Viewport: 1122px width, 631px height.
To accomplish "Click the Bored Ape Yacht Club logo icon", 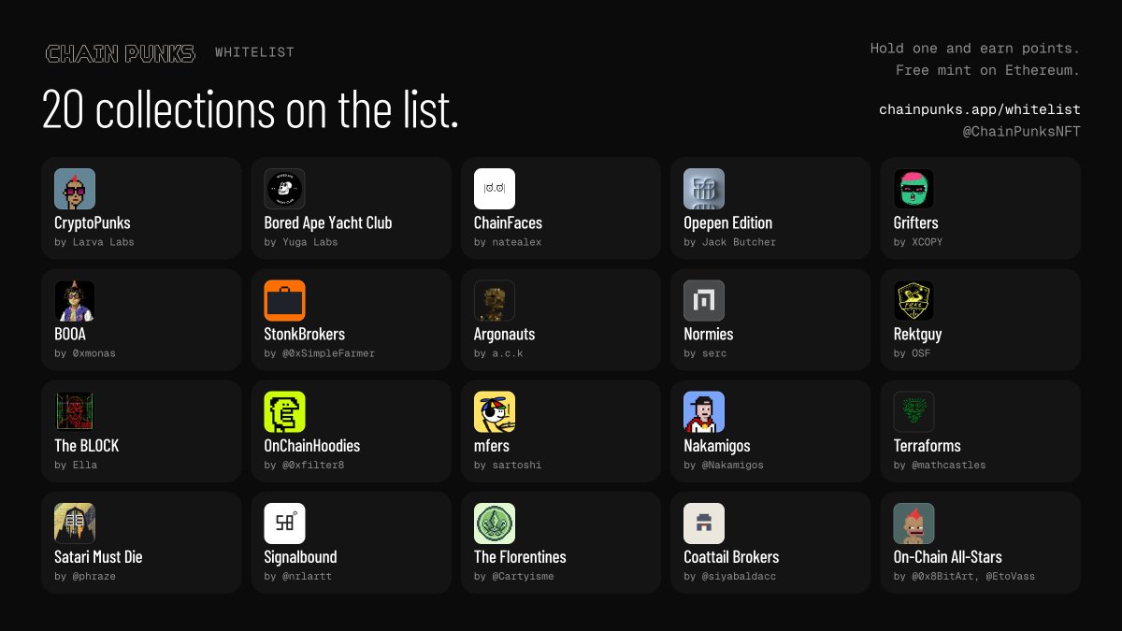I will pos(284,189).
